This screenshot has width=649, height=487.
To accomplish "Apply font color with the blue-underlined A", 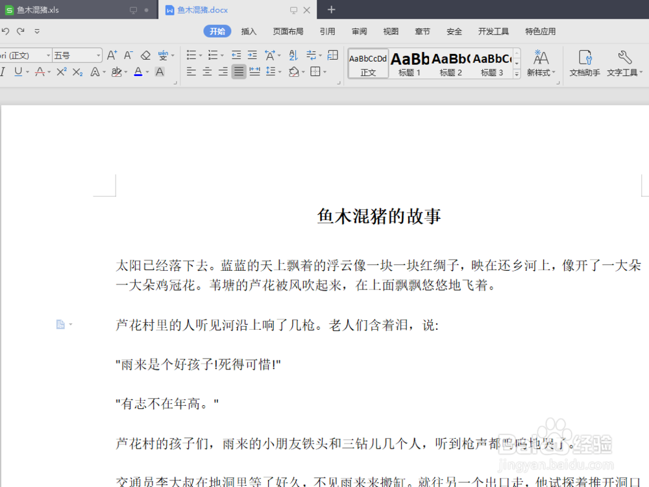I will [138, 71].
